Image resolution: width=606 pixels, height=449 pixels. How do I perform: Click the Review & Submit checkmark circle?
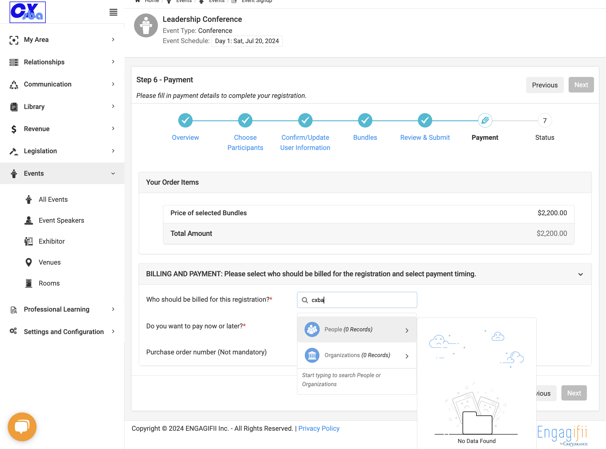click(x=425, y=121)
